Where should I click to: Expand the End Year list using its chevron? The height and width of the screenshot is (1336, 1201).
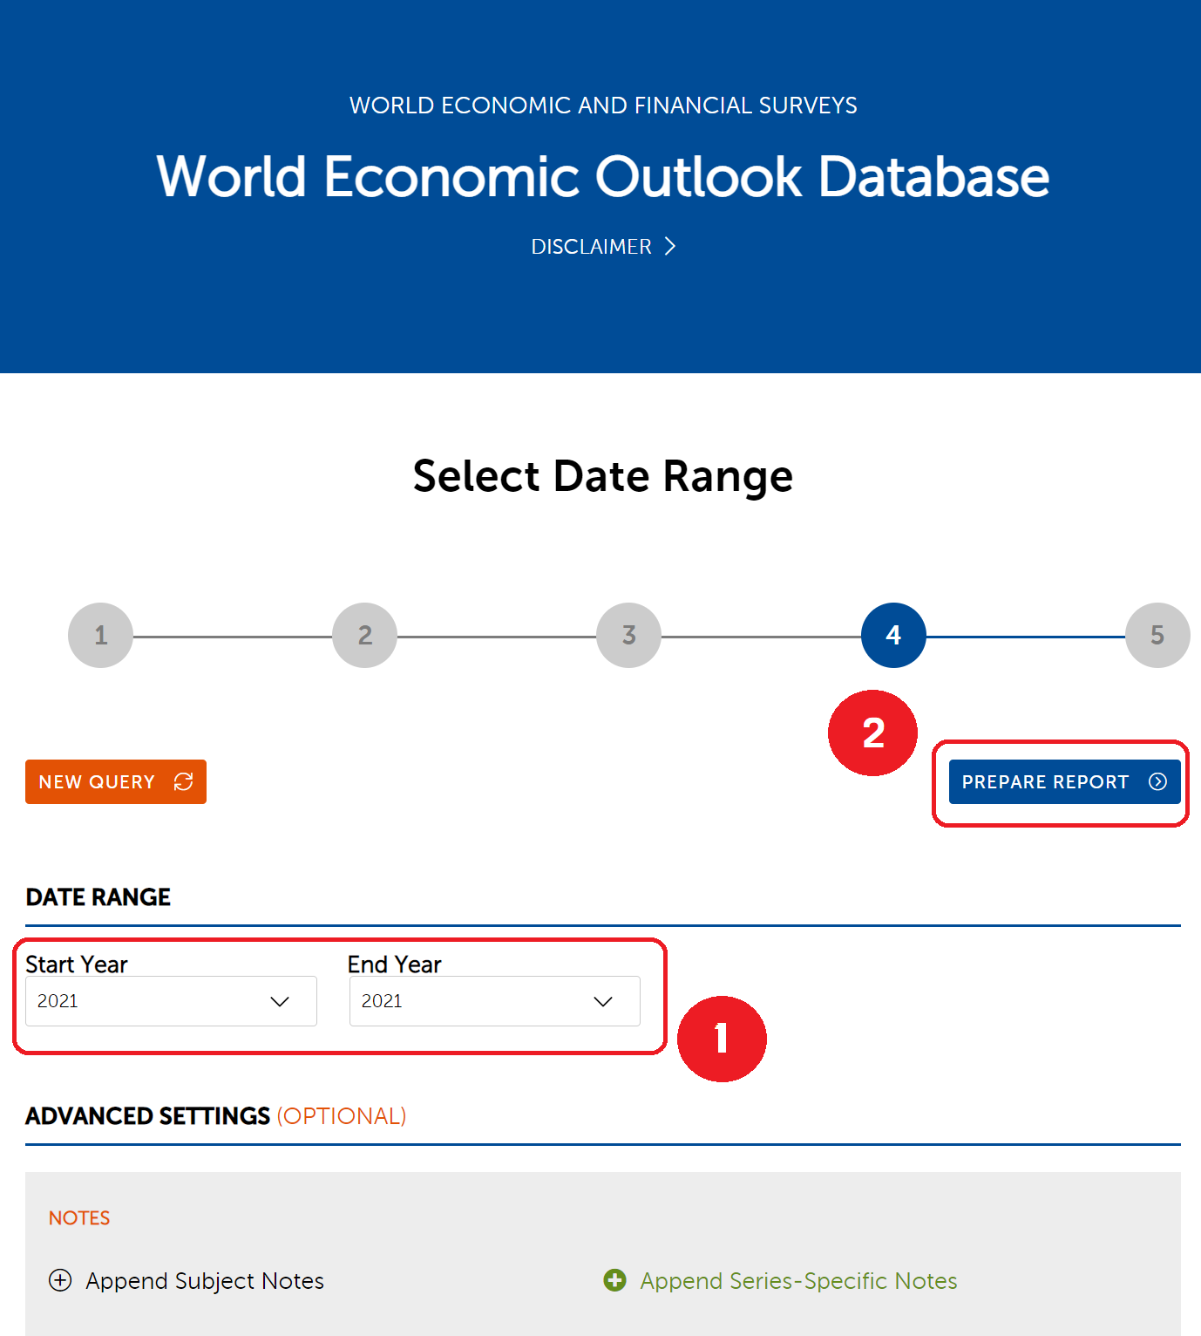(603, 1001)
